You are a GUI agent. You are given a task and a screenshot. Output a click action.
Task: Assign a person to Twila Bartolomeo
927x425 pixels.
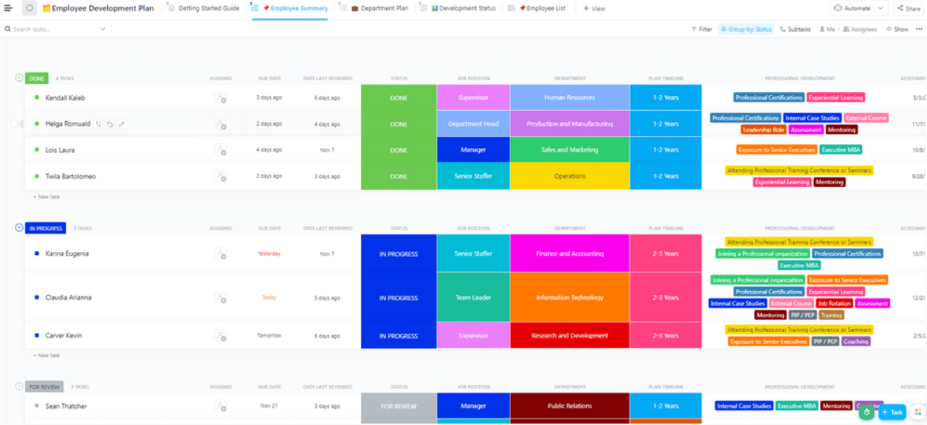[220, 176]
